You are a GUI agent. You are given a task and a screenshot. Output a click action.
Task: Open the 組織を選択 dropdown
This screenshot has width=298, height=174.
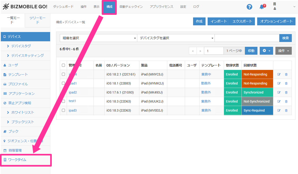[x=98, y=38]
